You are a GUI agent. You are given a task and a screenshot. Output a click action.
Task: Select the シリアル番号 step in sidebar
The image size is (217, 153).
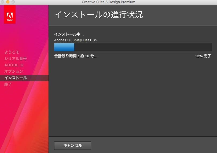click(16, 59)
